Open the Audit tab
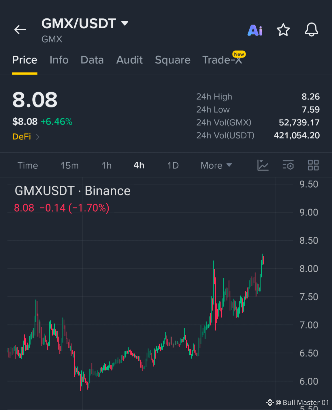 tap(129, 60)
